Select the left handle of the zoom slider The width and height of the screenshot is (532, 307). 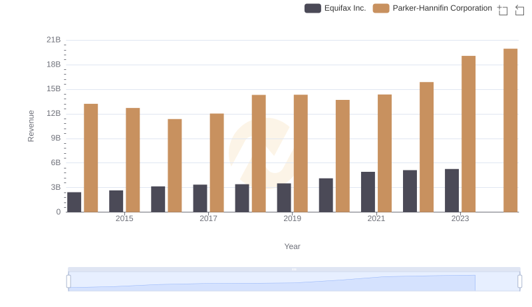point(68,282)
